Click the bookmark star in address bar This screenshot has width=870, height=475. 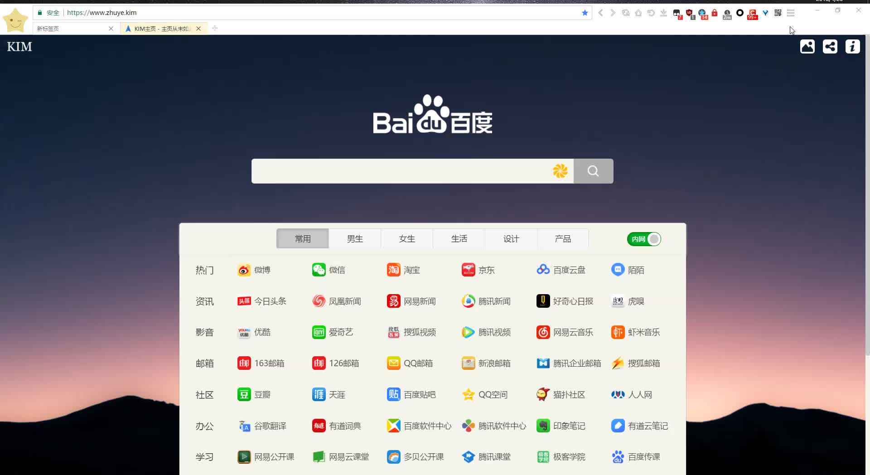585,13
